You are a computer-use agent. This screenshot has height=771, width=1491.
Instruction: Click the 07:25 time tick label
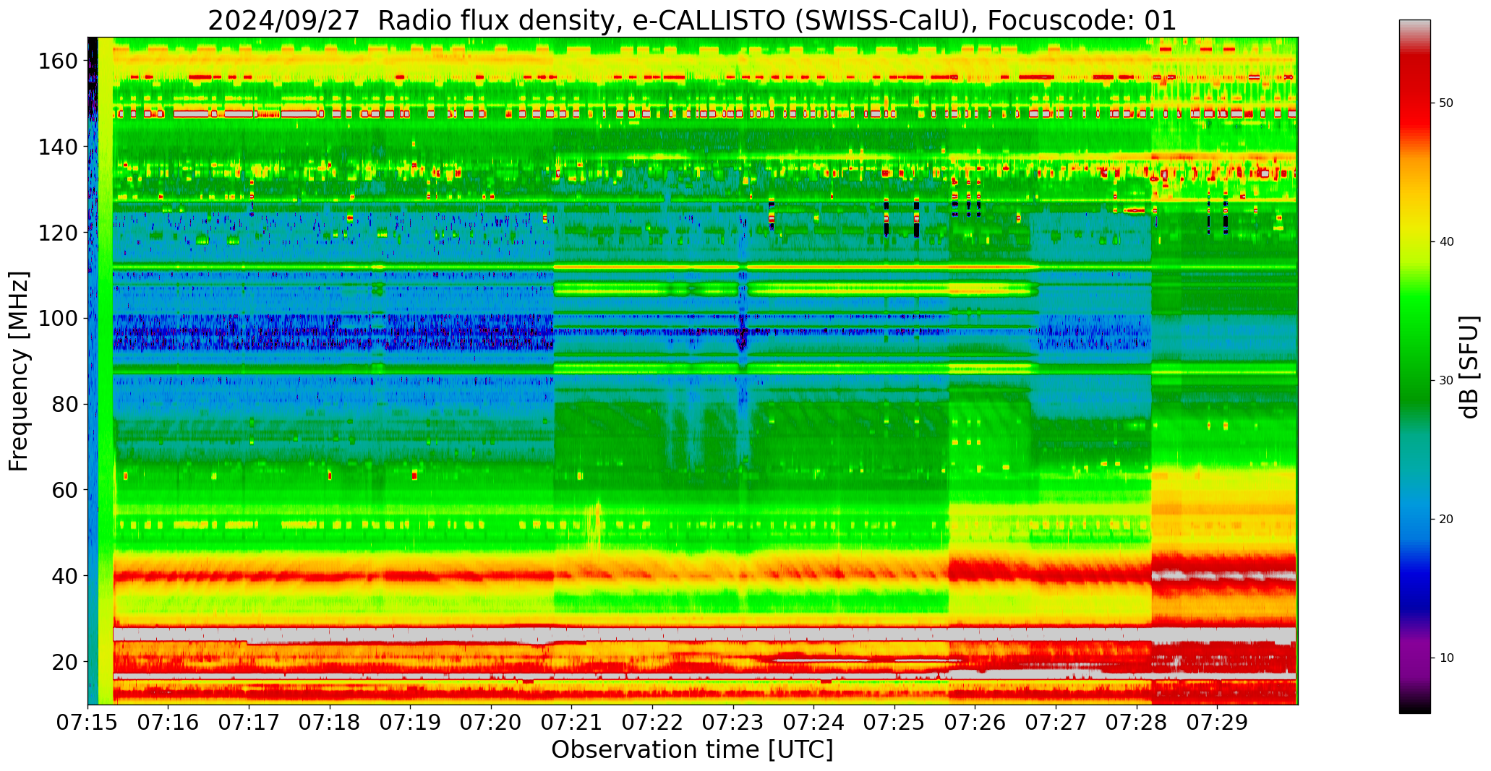tap(894, 722)
